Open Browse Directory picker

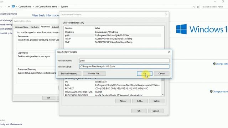[x=70, y=74]
